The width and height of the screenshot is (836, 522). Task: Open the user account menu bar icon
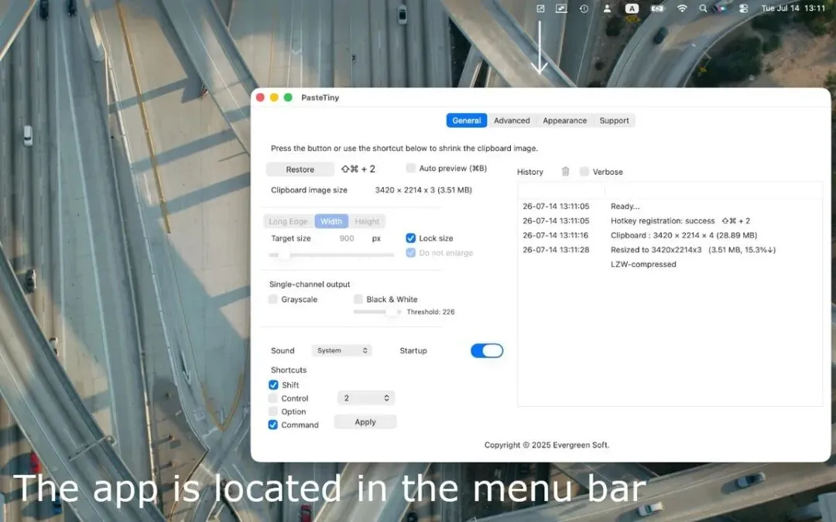point(607,9)
